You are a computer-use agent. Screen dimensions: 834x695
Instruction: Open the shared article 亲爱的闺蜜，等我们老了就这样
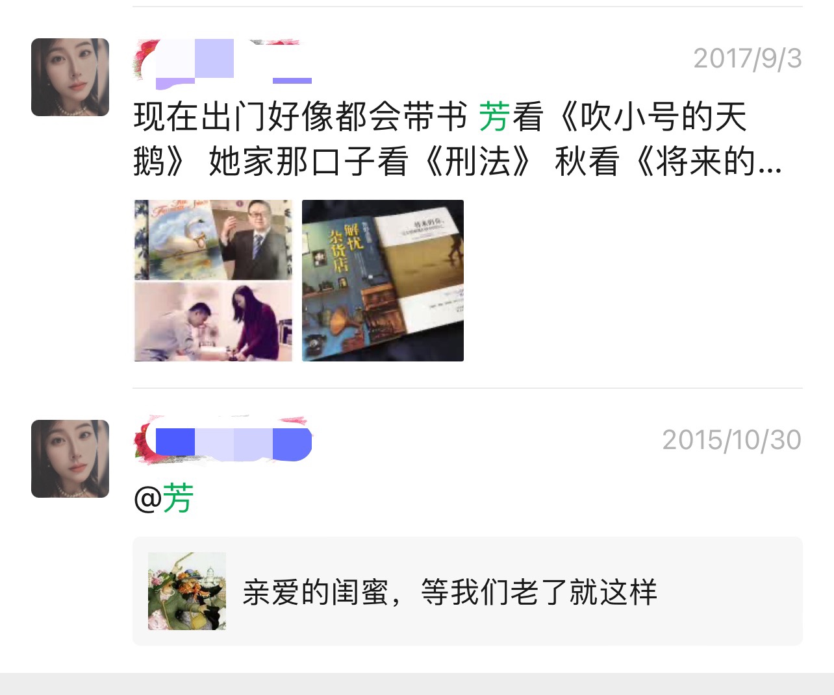pos(468,591)
